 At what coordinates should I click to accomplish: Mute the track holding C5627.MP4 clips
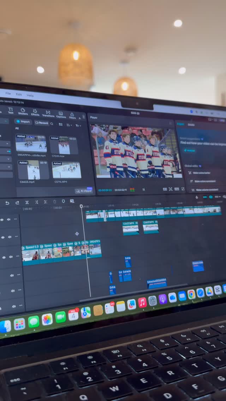10,237
